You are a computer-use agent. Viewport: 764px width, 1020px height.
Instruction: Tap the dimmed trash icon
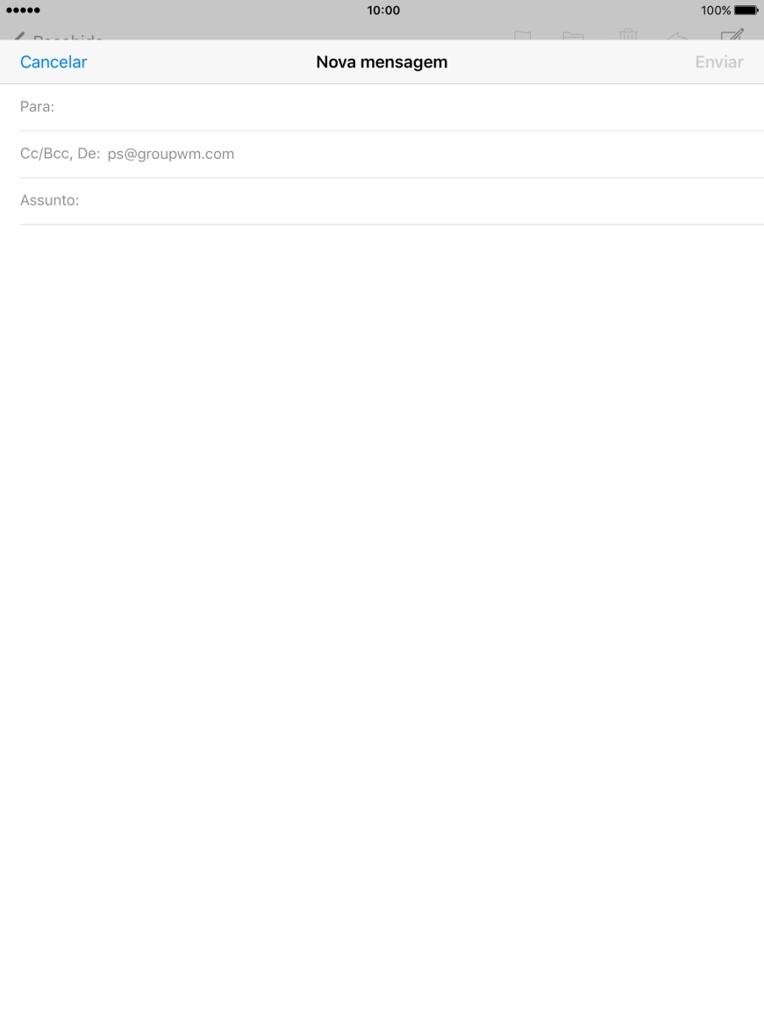click(x=627, y=34)
